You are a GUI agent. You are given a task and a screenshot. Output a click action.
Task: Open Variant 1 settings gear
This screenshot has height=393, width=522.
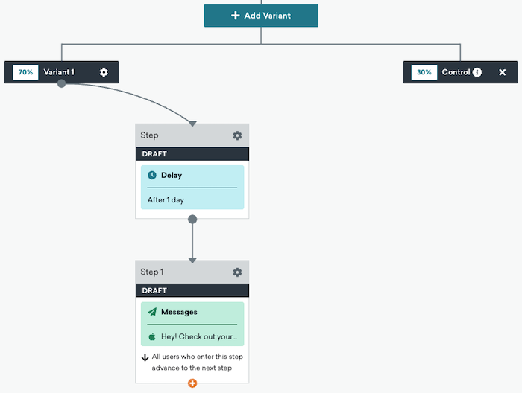click(x=104, y=72)
